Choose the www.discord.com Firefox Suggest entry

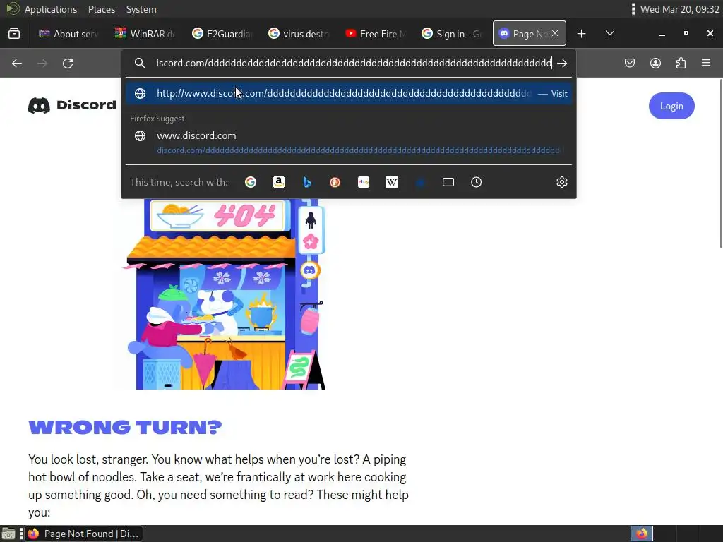coord(349,143)
